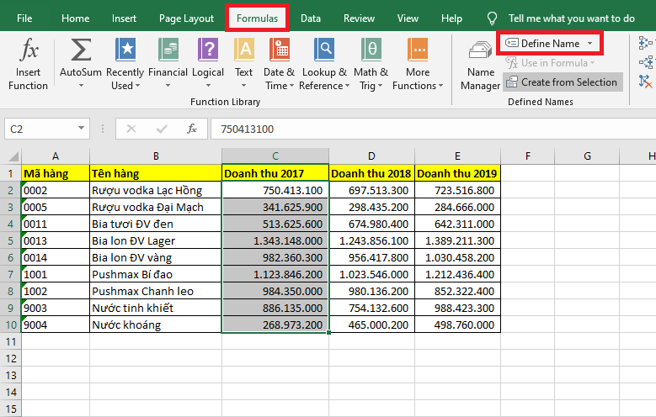The image size is (656, 417).
Task: Click Create from Selection button
Action: [x=561, y=82]
